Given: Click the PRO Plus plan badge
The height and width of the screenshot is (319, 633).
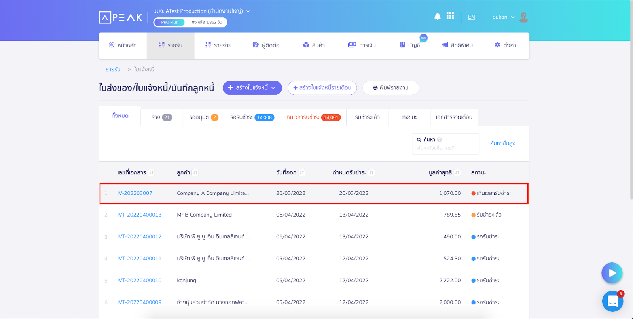Looking at the screenshot, I should [169, 22].
